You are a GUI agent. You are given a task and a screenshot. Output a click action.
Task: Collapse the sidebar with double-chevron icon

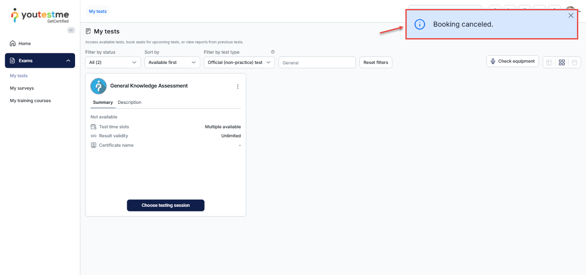tap(71, 30)
